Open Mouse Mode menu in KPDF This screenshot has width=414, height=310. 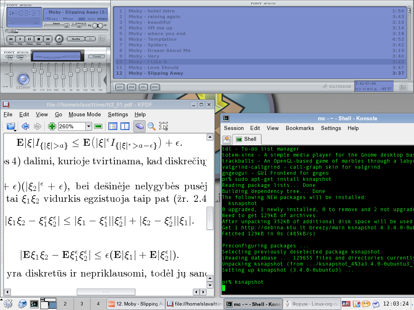[85, 114]
